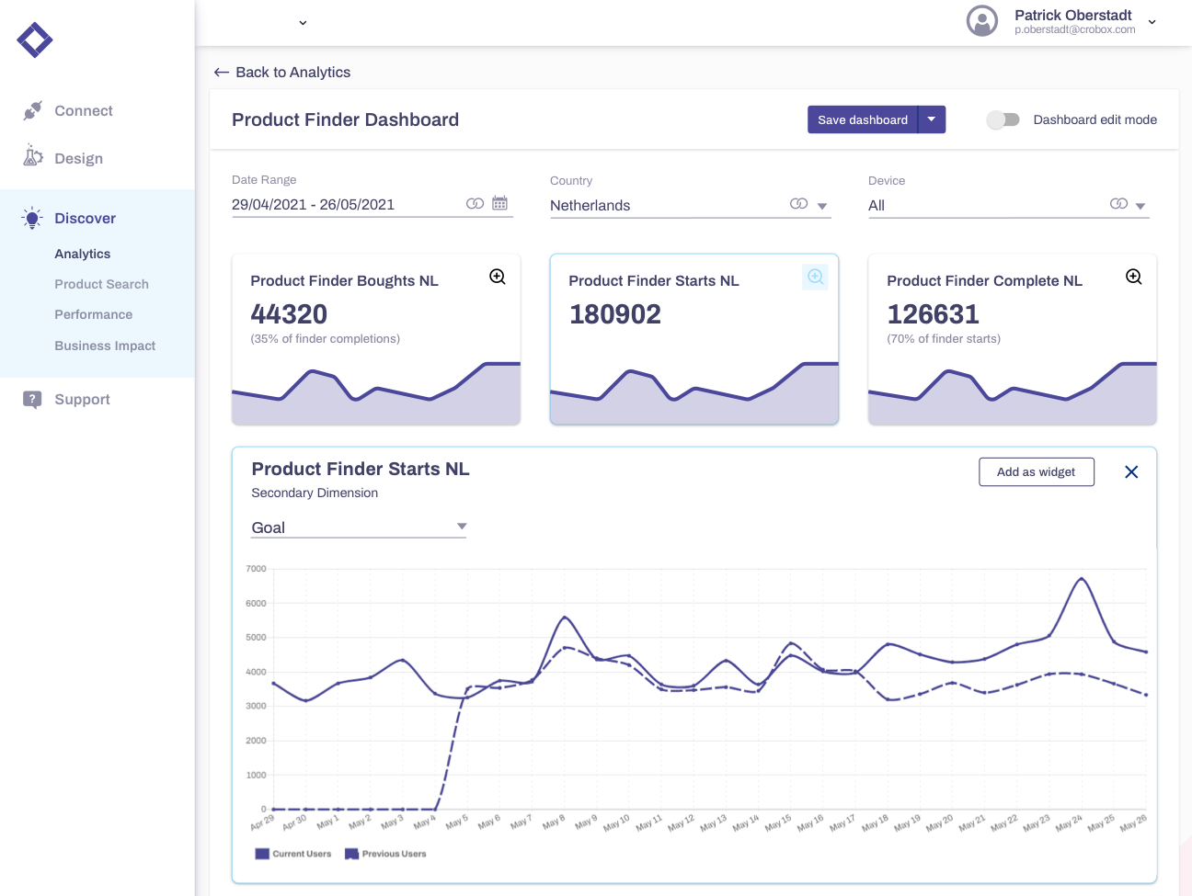Click the magnifier icon on Product Finder Complete NL

pyautogui.click(x=1133, y=276)
